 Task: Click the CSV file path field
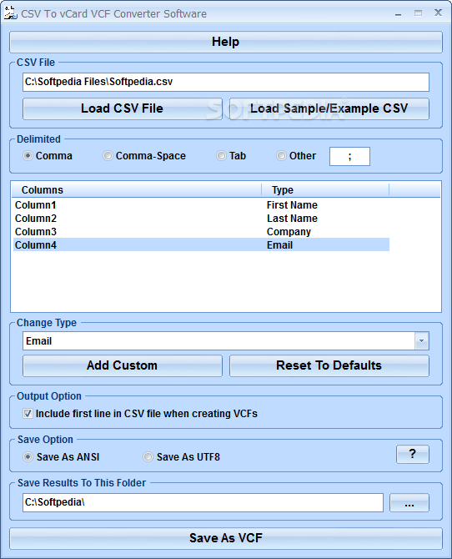226,82
